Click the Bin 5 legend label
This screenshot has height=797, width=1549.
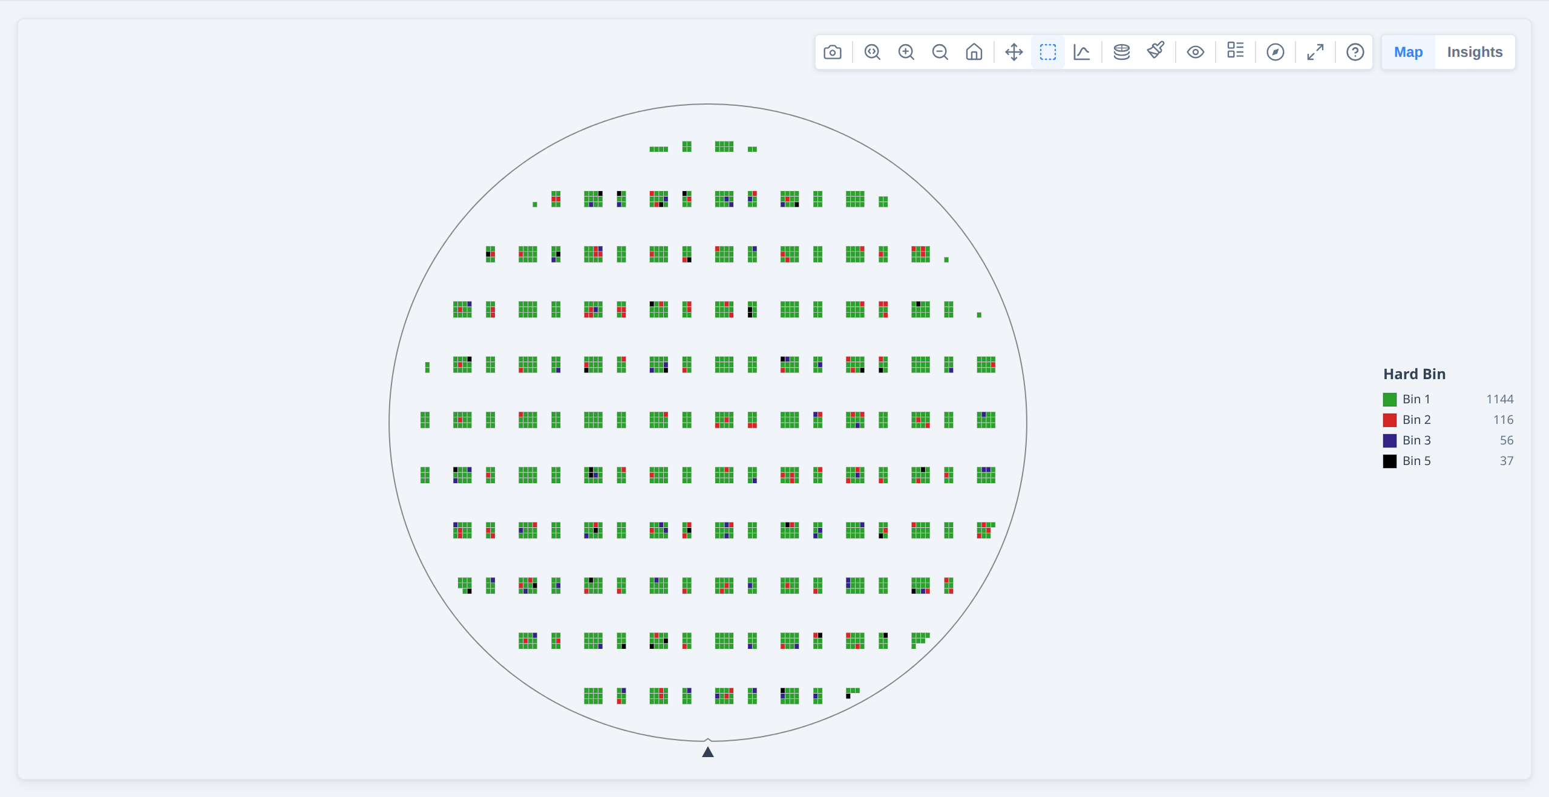1416,461
